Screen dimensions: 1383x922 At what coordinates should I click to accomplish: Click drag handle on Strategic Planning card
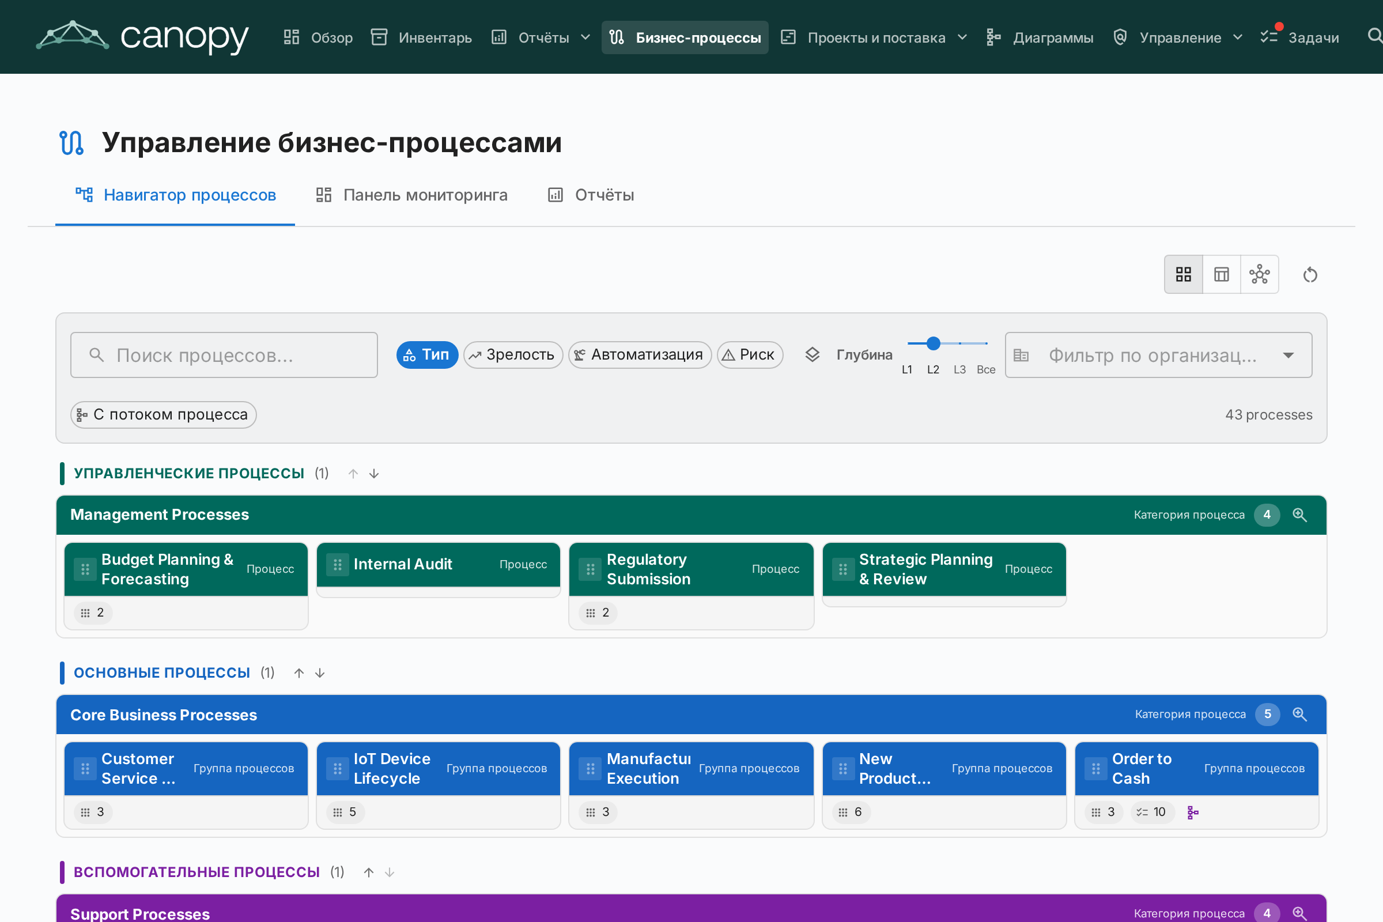843,569
